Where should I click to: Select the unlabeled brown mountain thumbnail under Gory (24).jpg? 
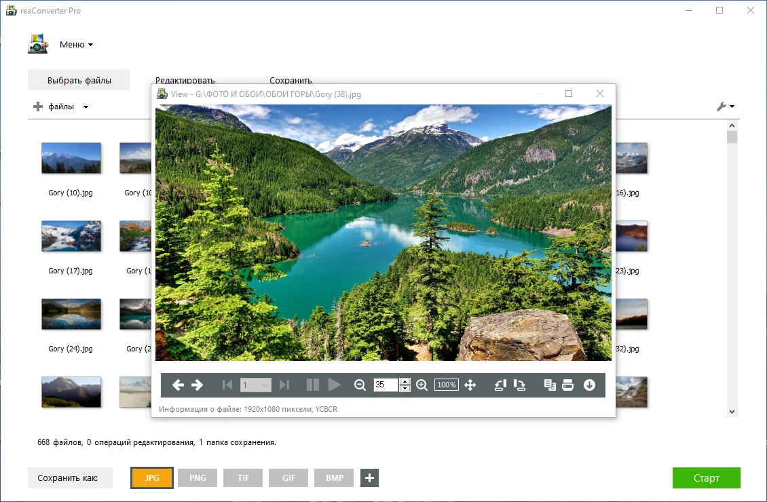click(71, 392)
